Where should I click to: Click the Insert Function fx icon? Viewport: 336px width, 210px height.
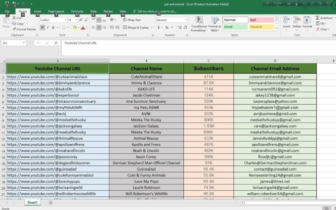[x=56, y=43]
